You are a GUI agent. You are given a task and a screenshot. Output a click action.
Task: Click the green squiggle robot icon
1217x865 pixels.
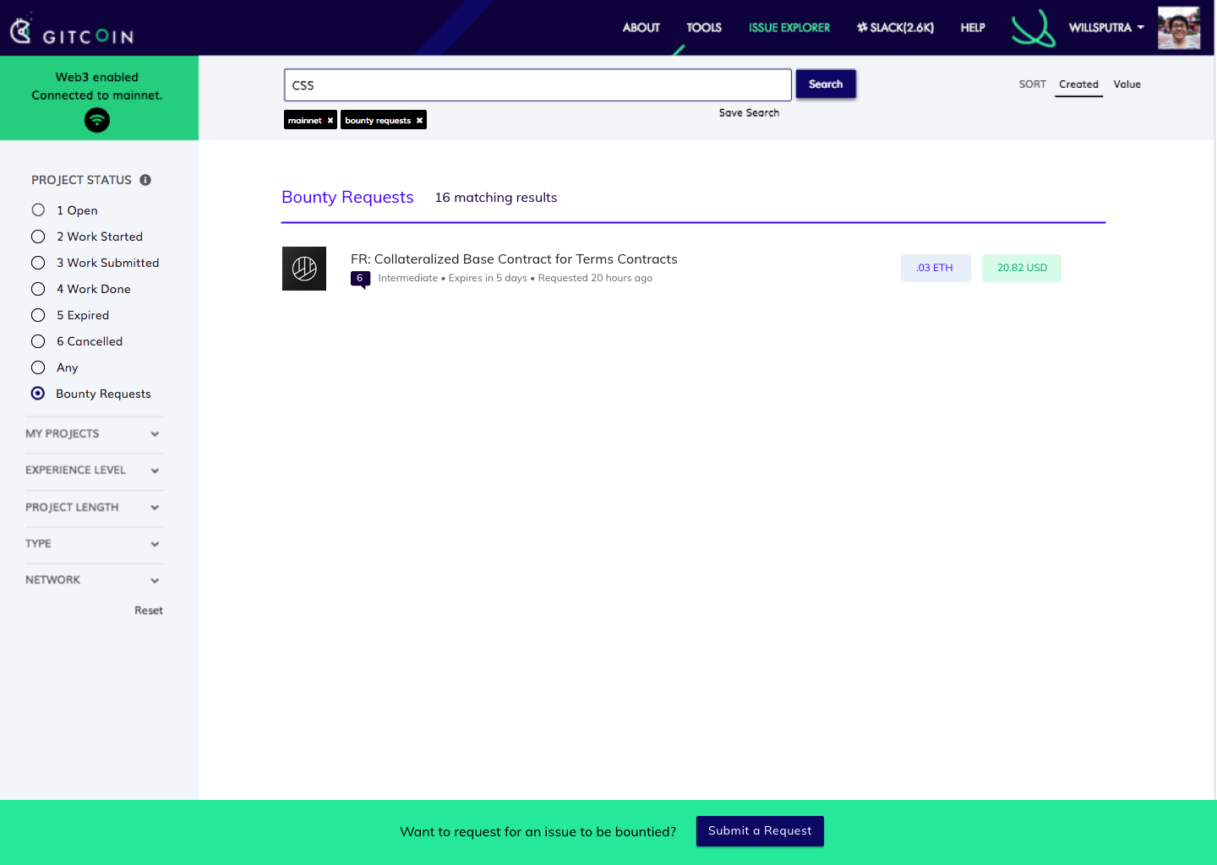pyautogui.click(x=1033, y=28)
